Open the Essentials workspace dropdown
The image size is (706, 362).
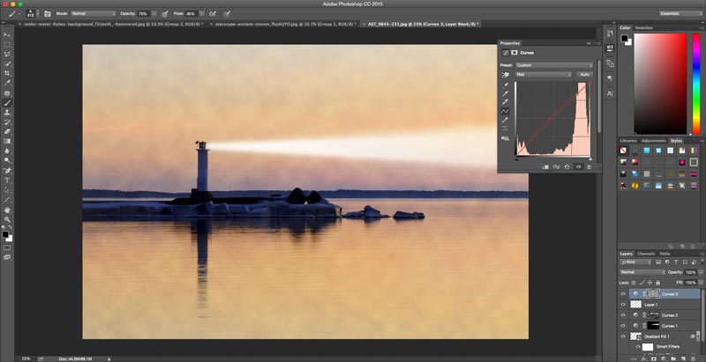pyautogui.click(x=680, y=14)
